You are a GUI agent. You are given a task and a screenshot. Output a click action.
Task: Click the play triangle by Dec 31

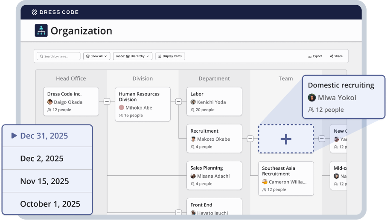[x=14, y=136]
